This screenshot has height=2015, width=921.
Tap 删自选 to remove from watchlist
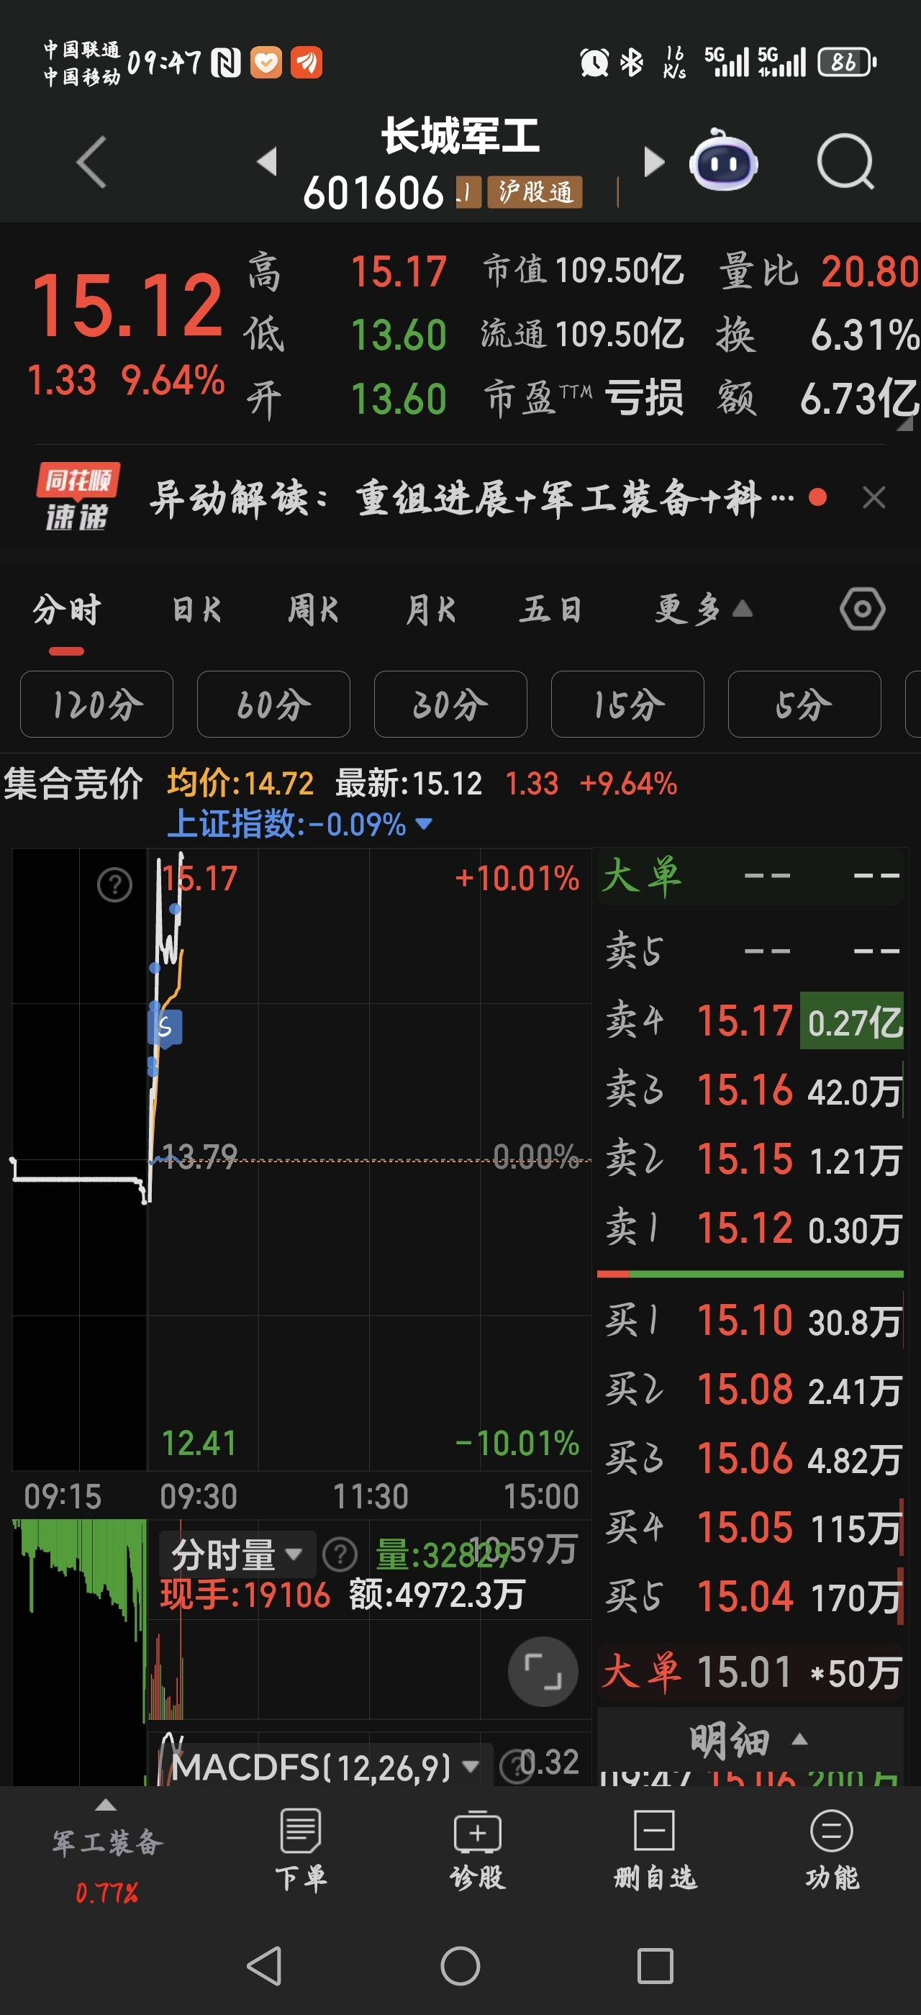(x=654, y=1850)
